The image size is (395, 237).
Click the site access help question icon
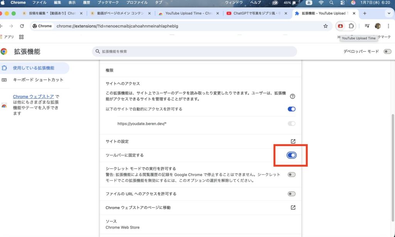[x=292, y=96]
